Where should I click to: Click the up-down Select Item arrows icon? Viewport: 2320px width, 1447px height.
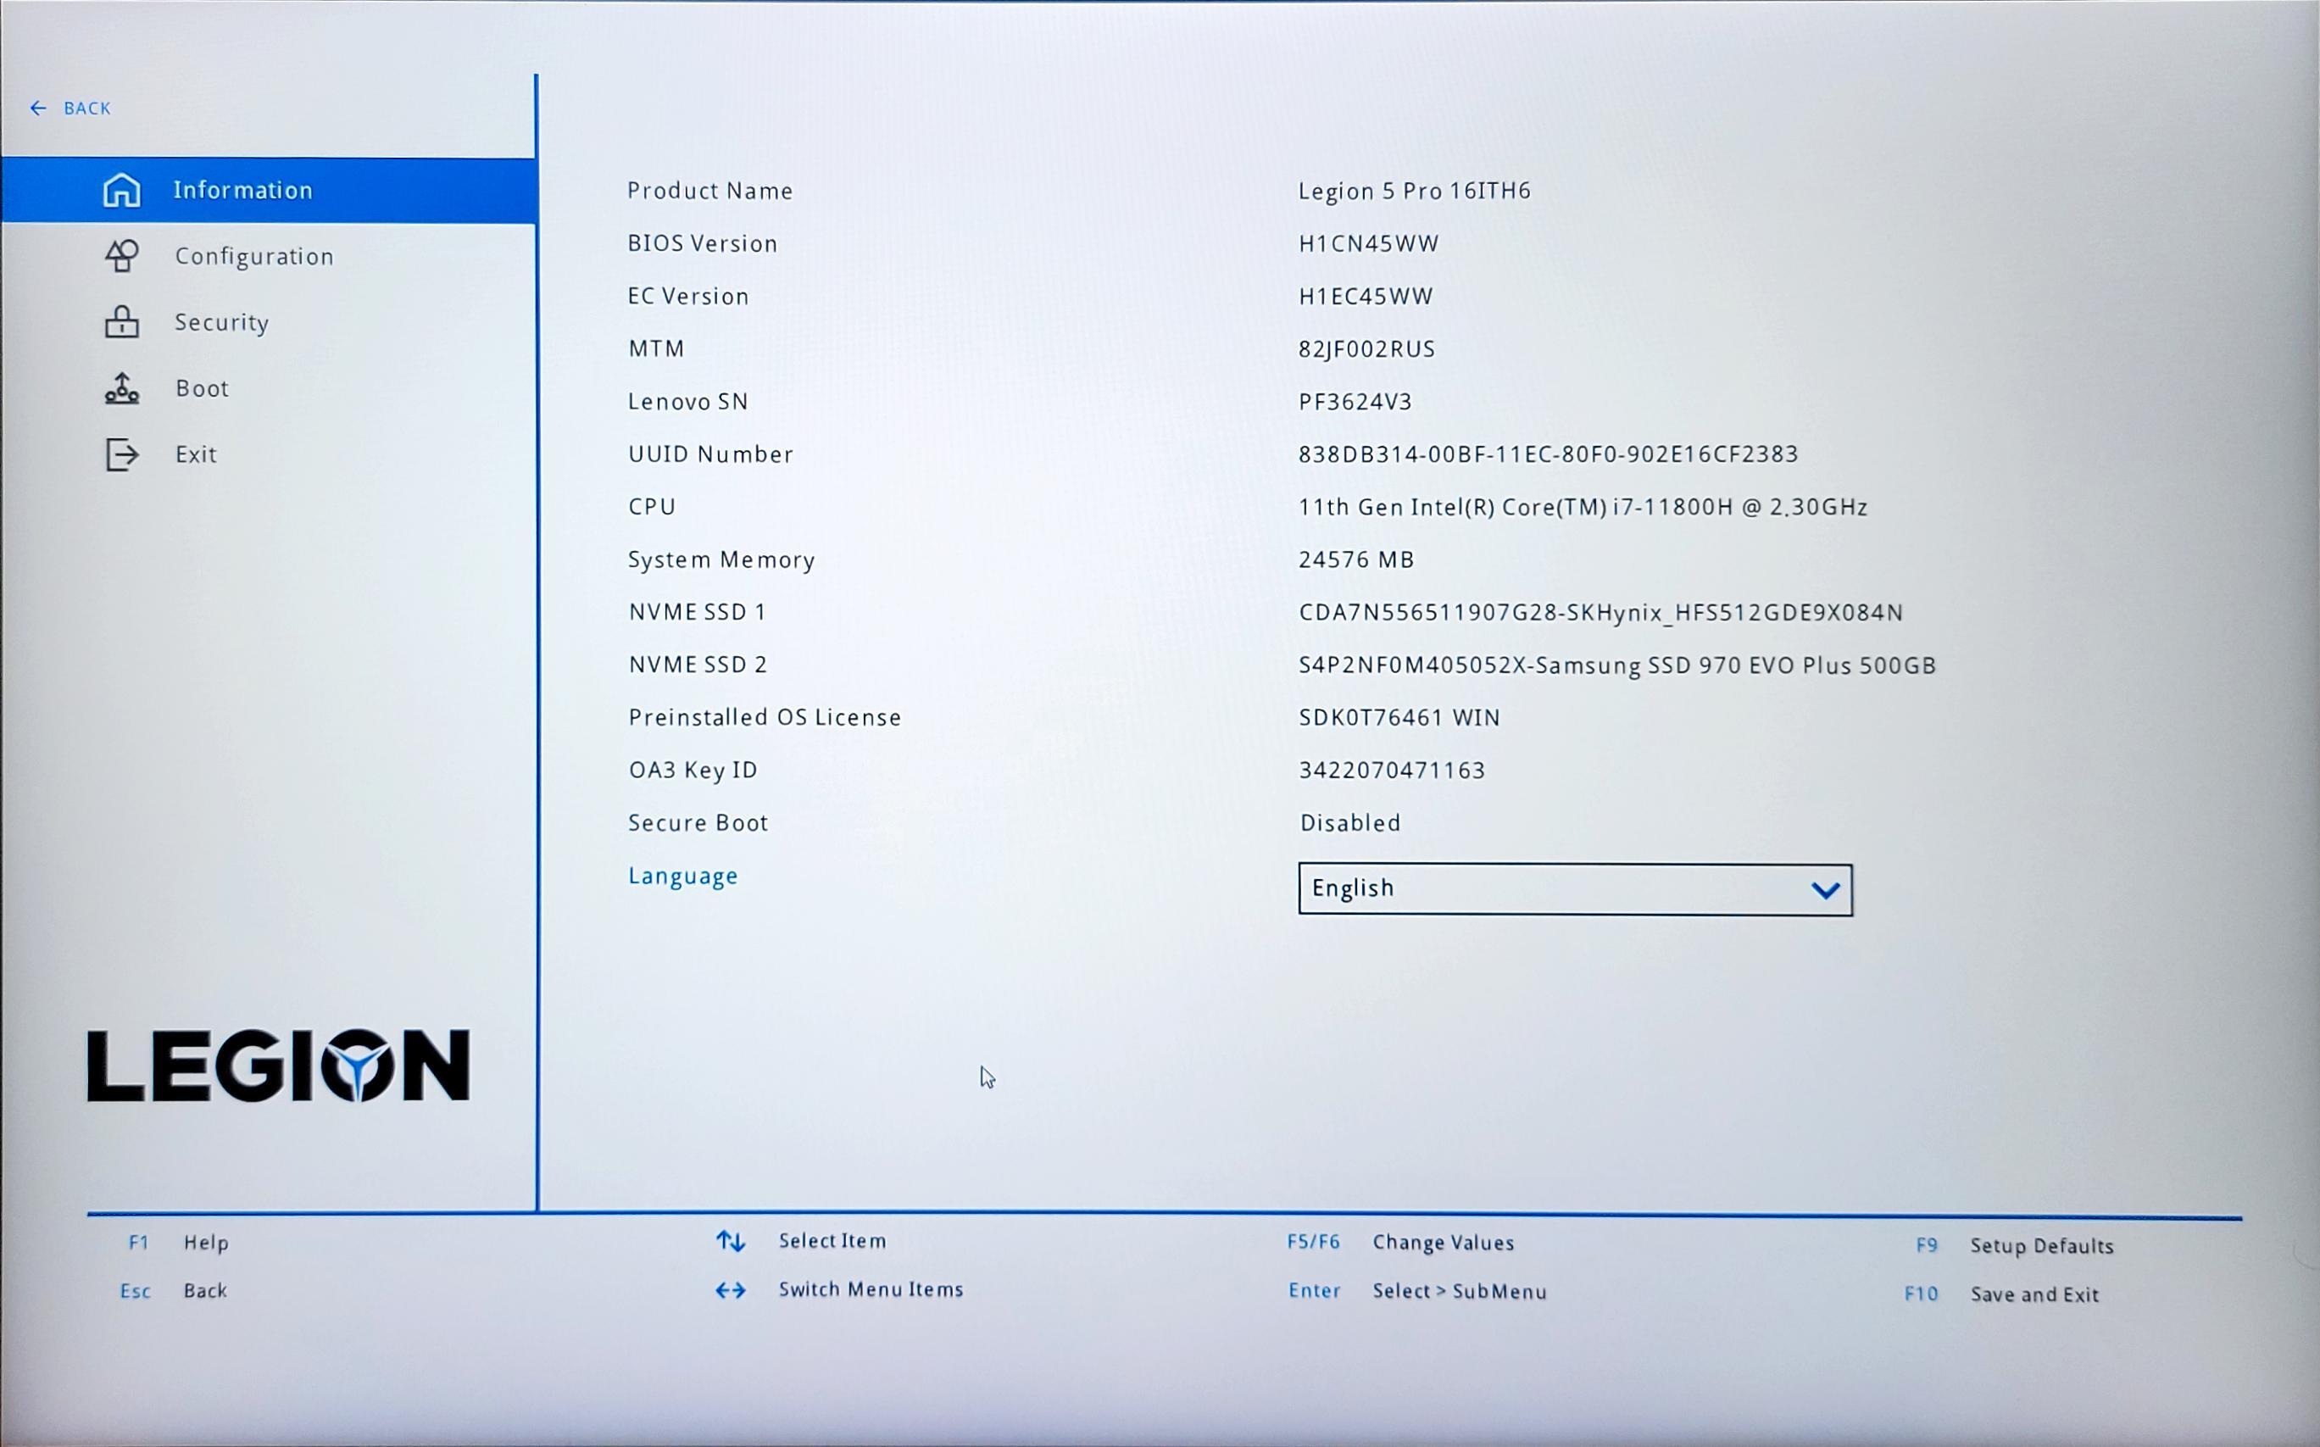point(731,1241)
